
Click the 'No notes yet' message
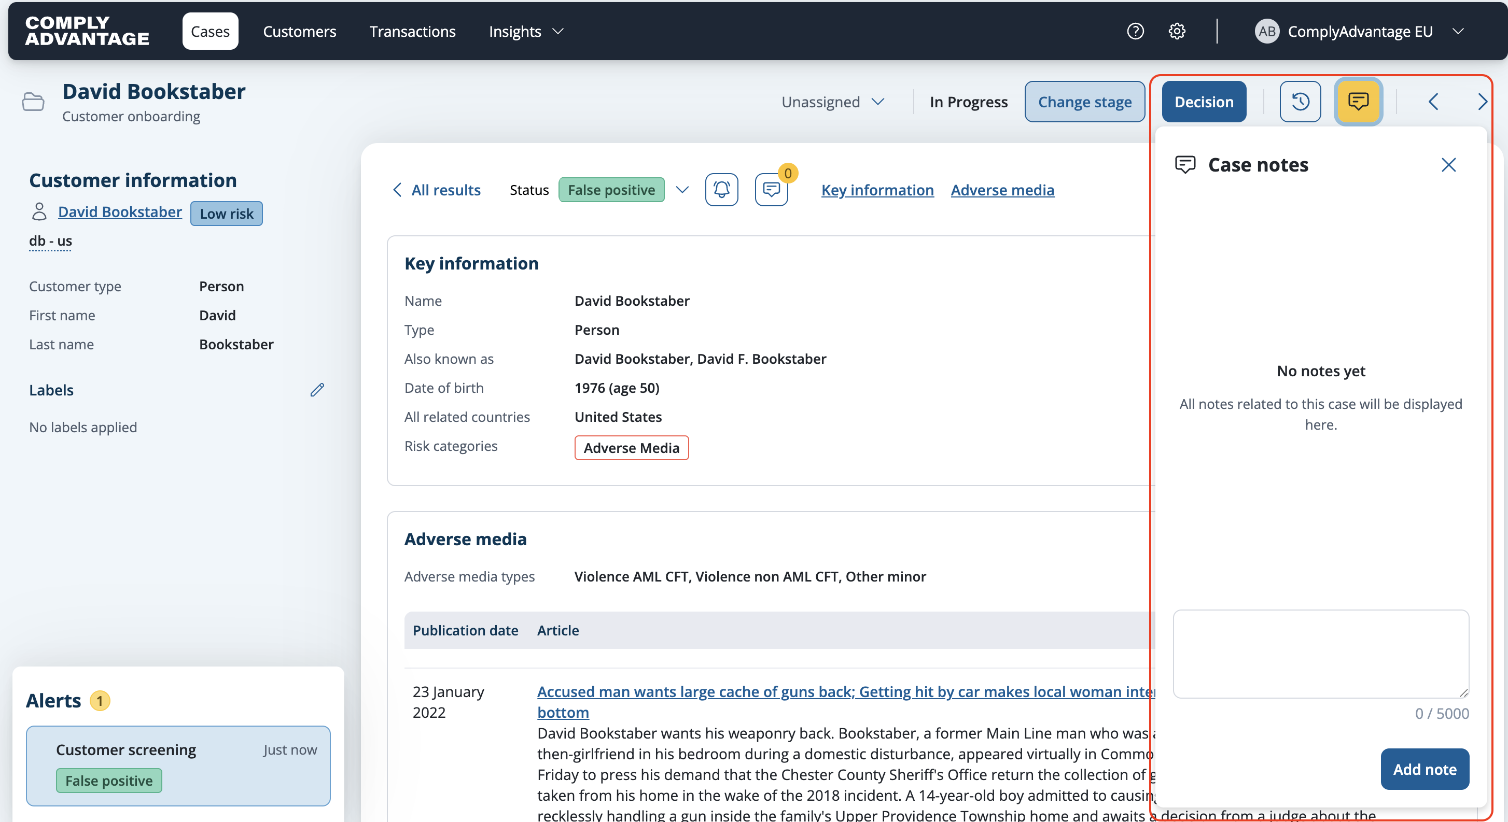tap(1321, 371)
